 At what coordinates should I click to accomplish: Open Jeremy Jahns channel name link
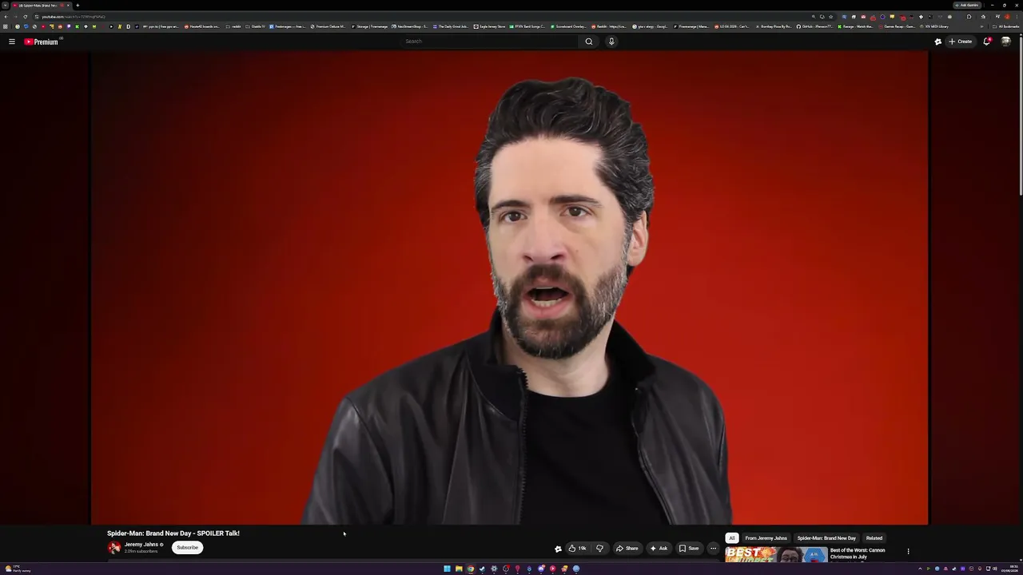pos(141,545)
